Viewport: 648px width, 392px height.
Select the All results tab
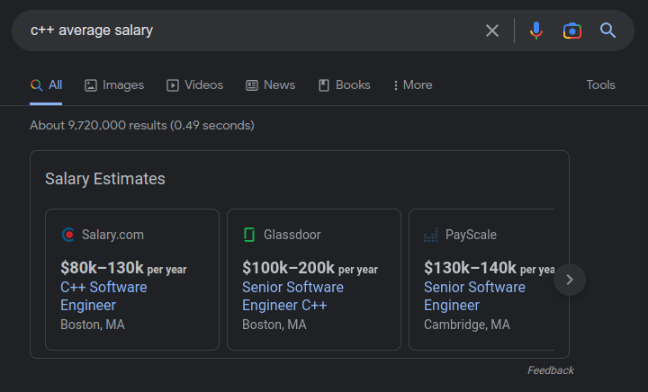[x=46, y=85]
